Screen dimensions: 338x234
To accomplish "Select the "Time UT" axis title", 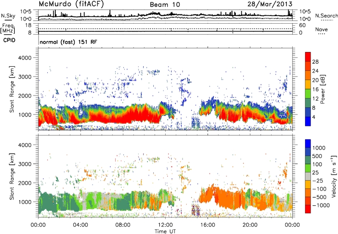I will [165, 231].
